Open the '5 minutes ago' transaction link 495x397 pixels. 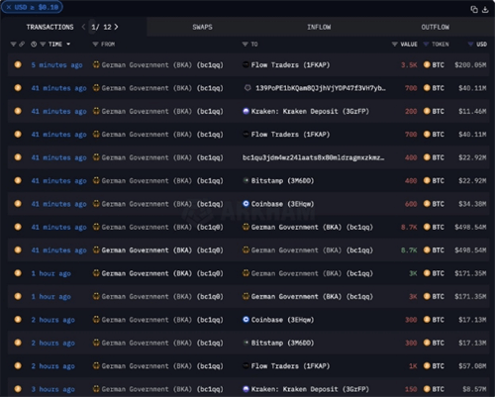(56, 65)
